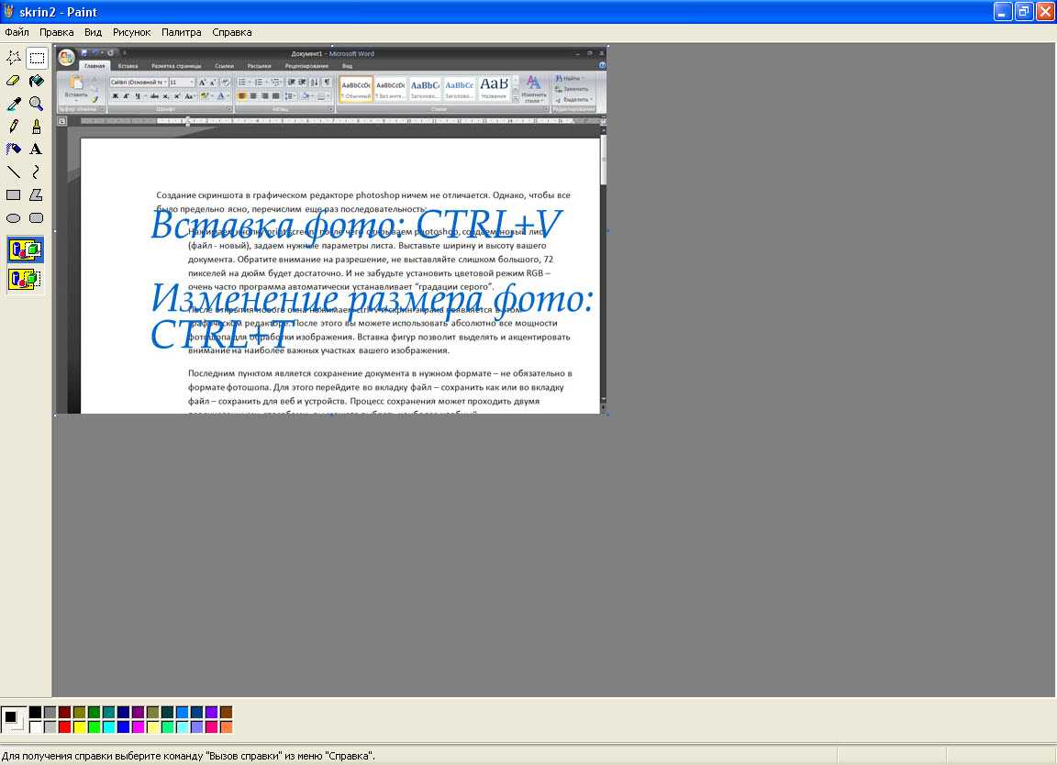This screenshot has height=765, width=1057.
Task: Open the Вид menu
Action: click(x=93, y=32)
